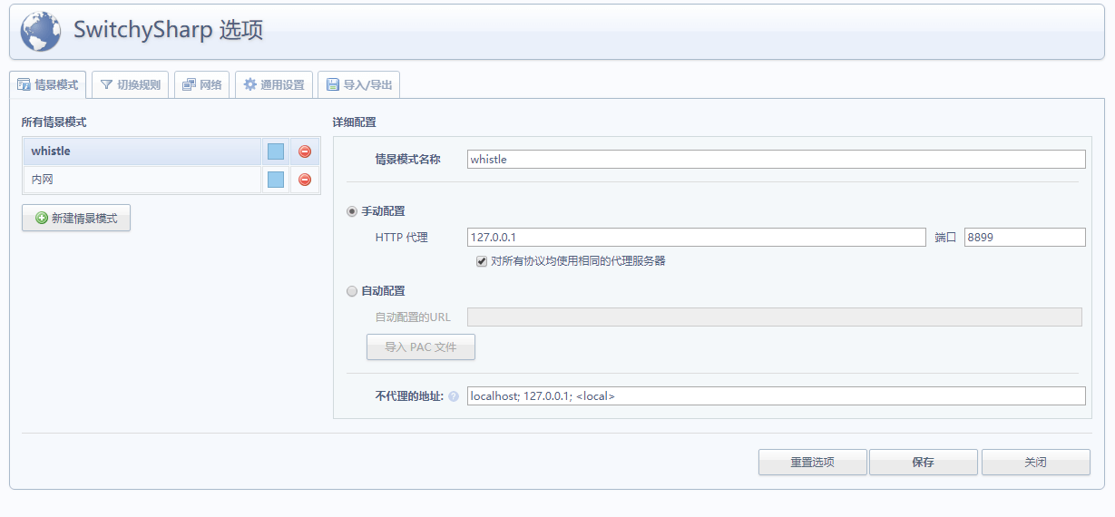Click the 保存 button
The image size is (1115, 517).
coord(924,462)
